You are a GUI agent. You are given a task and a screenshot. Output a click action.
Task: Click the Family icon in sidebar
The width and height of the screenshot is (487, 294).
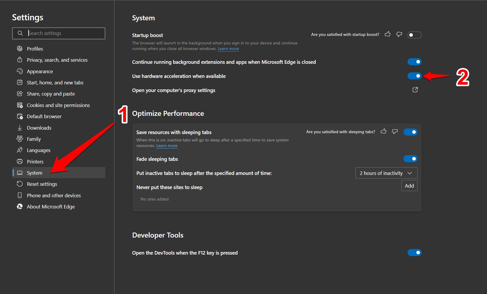pos(20,139)
